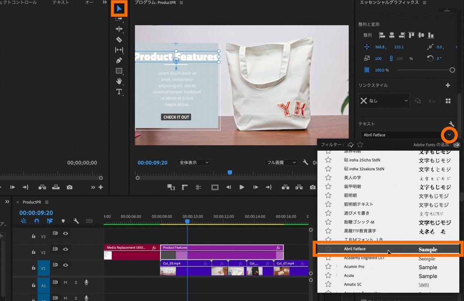Choose Abril Fatface from font list
Image resolution: width=464 pixels, height=301 pixels.
click(355, 249)
